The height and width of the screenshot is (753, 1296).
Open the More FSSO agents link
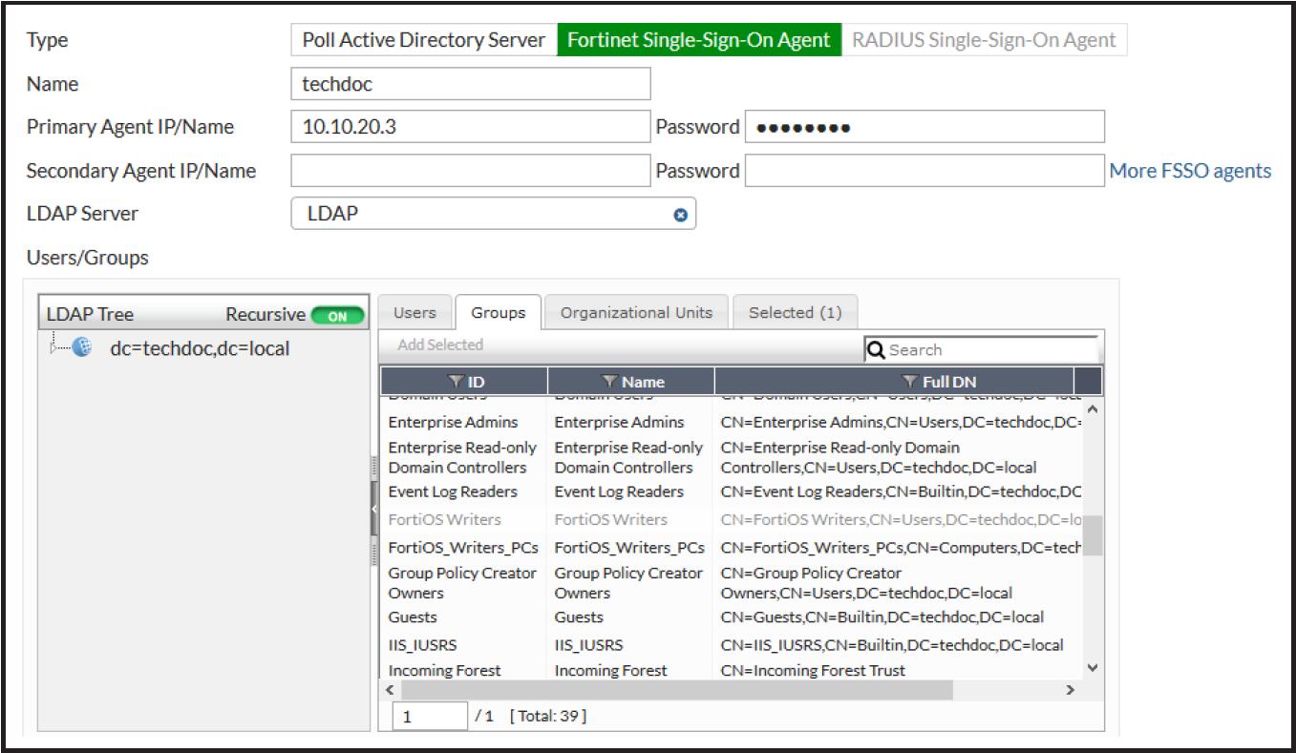(1190, 171)
